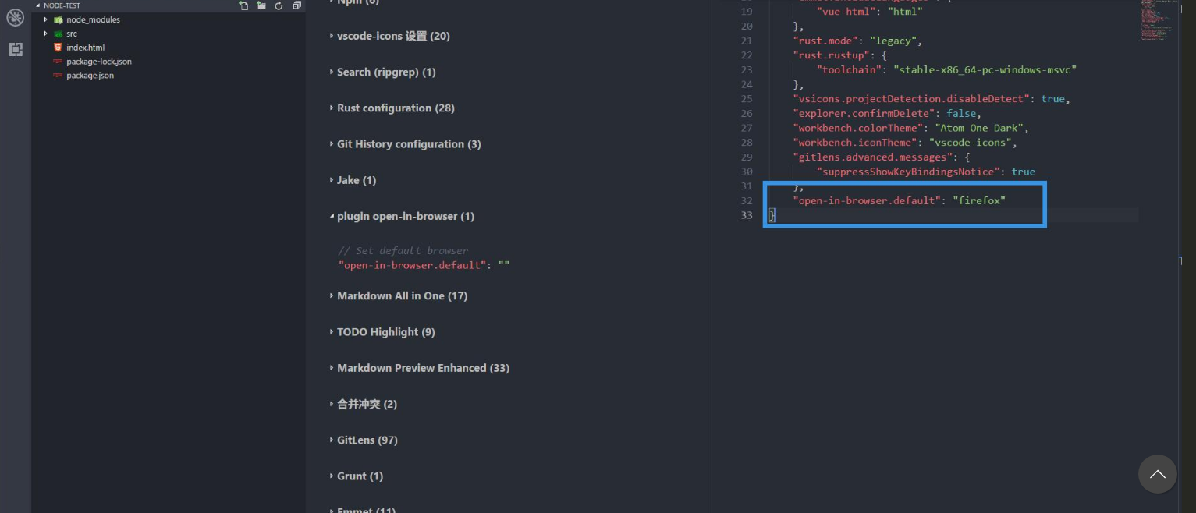
Task: Open package-lock.json from the explorer
Action: 99,62
